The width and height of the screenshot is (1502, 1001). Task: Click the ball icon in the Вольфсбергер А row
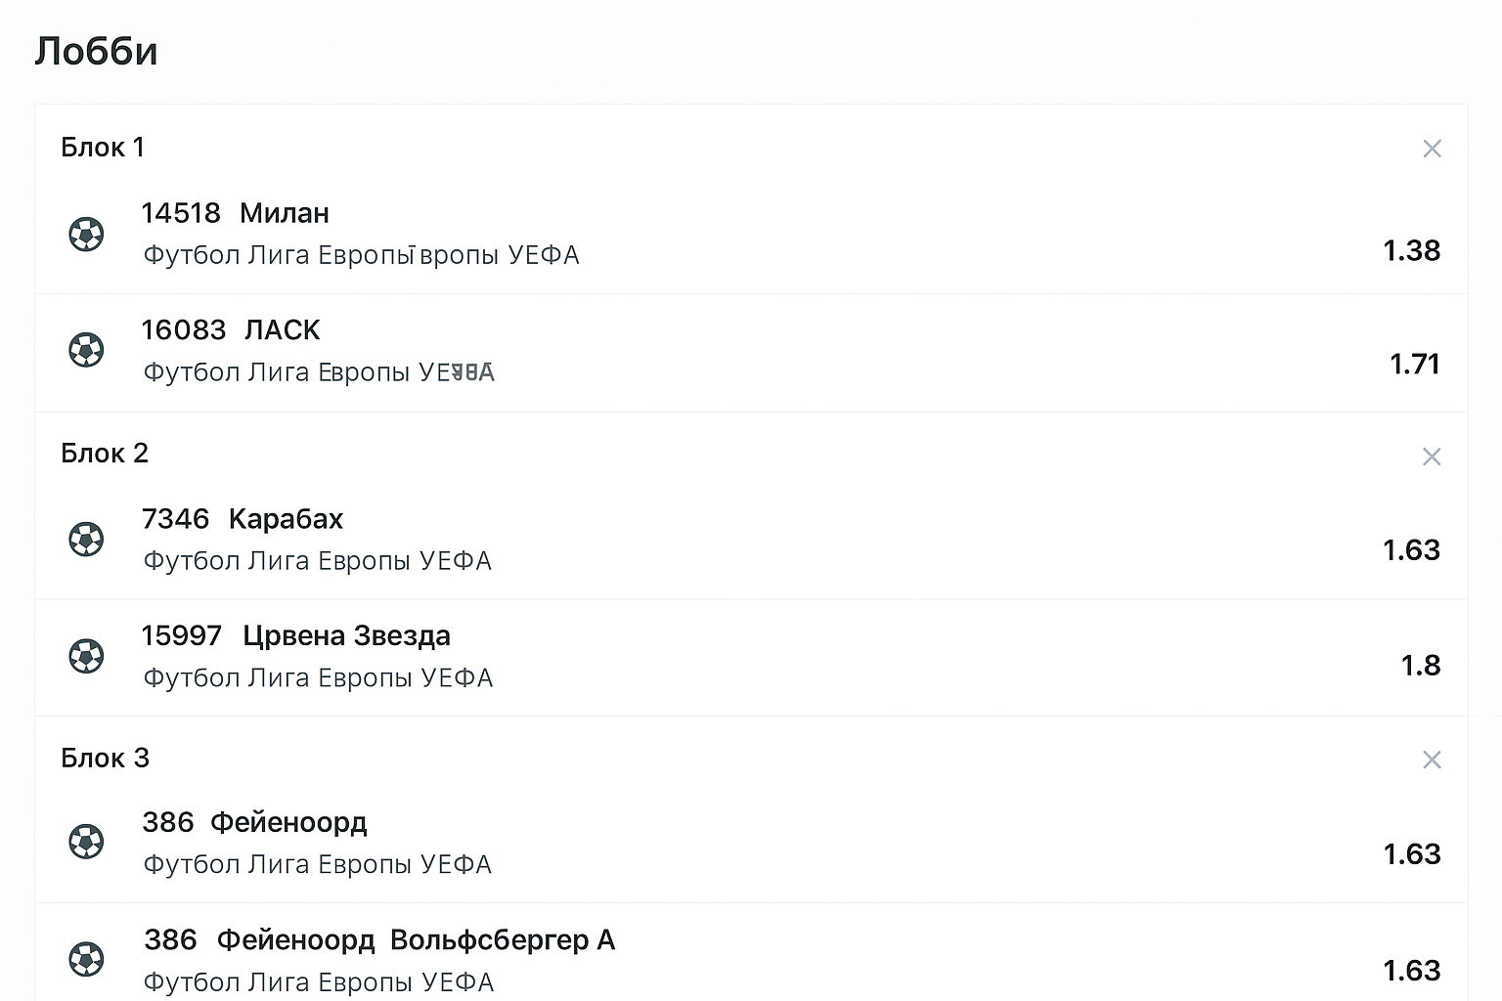pos(86,959)
